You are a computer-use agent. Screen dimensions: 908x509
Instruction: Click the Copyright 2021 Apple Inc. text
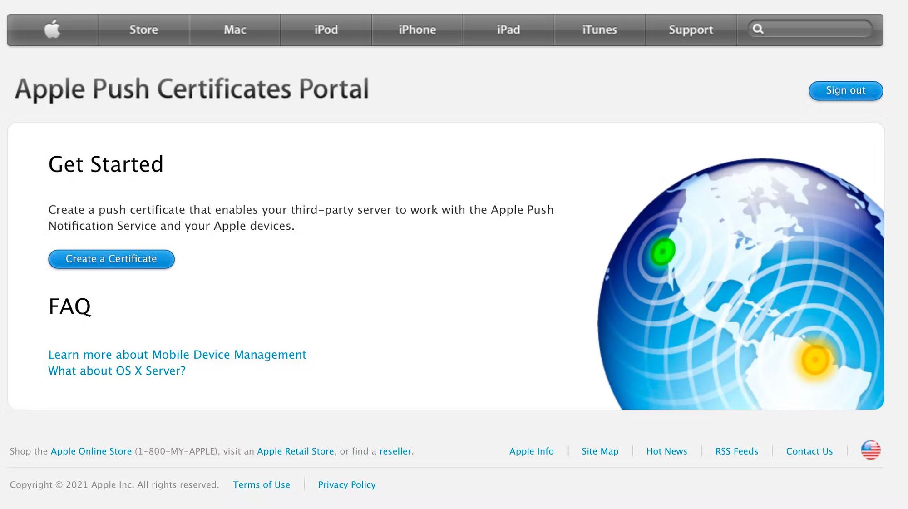tap(114, 485)
